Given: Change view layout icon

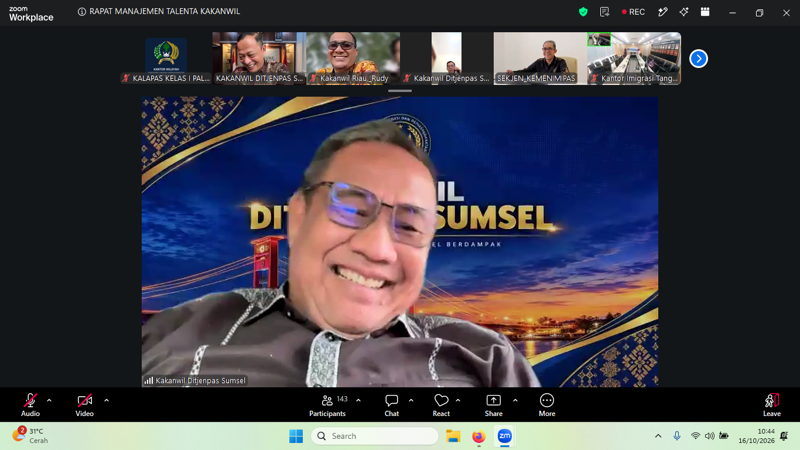Looking at the screenshot, I should point(705,12).
